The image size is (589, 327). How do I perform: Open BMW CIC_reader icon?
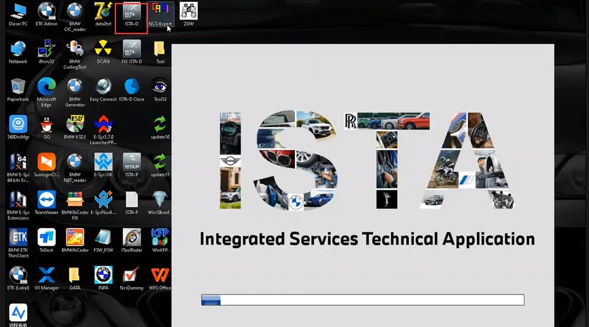(x=75, y=17)
